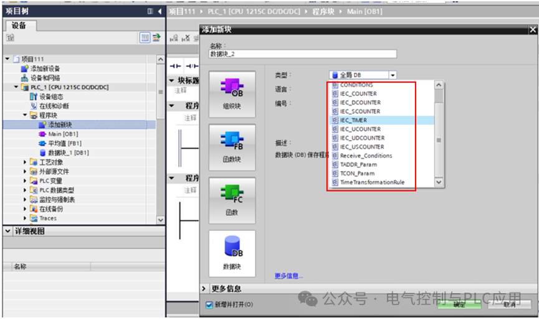Image resolution: width=539 pixels, height=320 pixels.
Task: Collapse the 项目111 tree node
Action: (x=7, y=59)
